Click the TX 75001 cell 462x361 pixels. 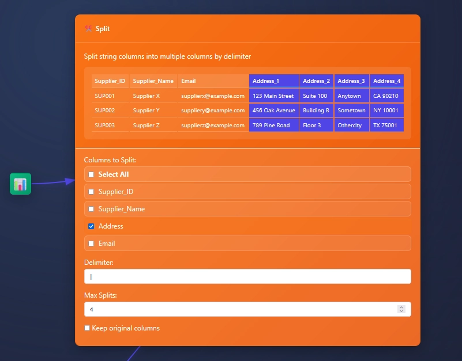386,126
